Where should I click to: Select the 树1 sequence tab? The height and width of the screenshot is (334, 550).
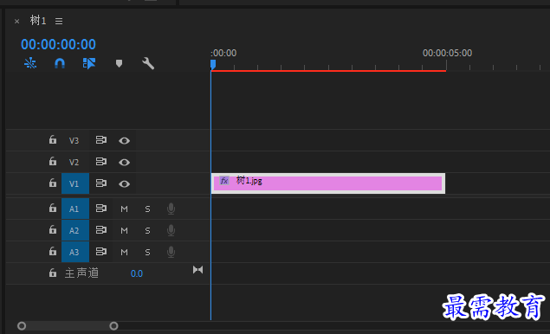pos(38,21)
